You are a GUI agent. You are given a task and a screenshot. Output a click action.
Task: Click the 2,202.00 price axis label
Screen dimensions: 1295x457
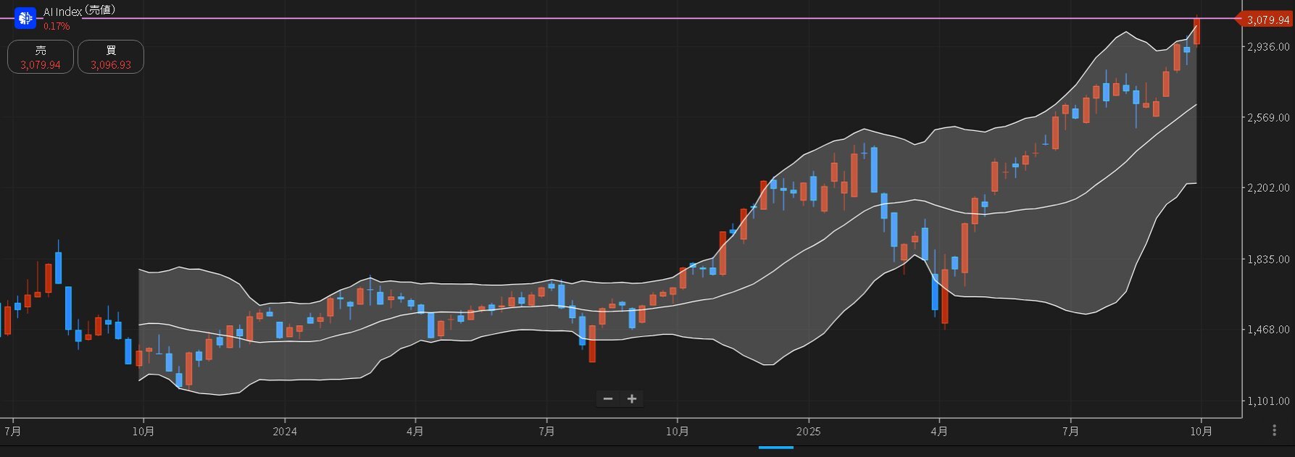(x=1267, y=188)
